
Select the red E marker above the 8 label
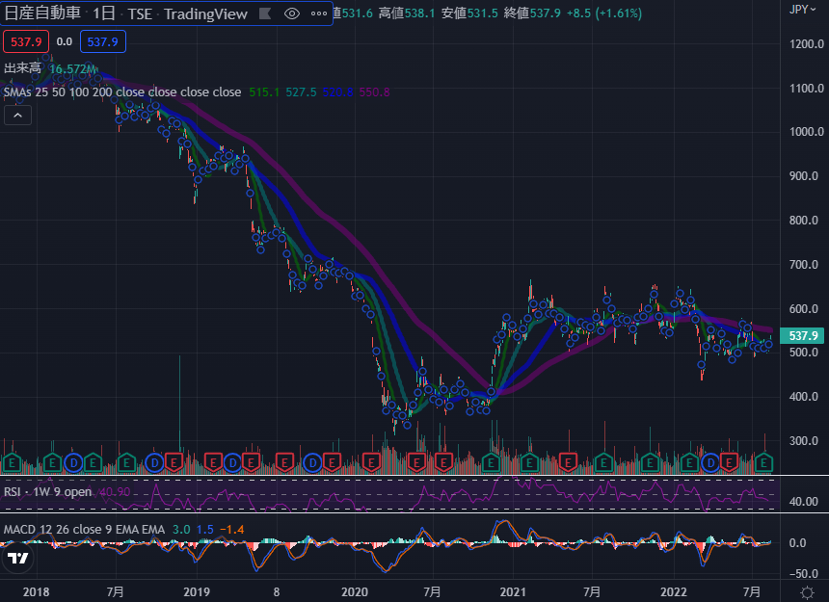pyautogui.click(x=284, y=463)
